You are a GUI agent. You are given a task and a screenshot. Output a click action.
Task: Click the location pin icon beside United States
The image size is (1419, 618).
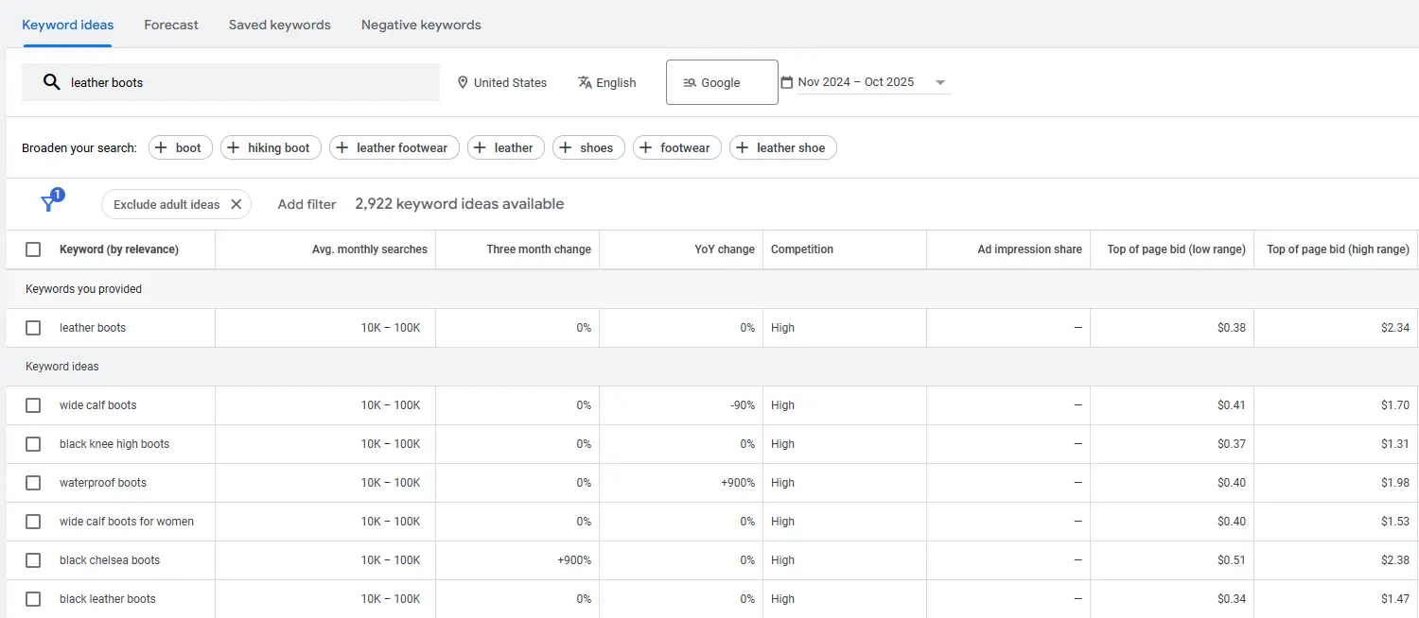pos(463,82)
